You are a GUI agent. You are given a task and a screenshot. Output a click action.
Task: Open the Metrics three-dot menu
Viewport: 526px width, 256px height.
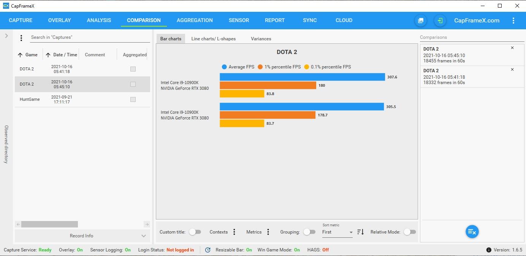268,232
